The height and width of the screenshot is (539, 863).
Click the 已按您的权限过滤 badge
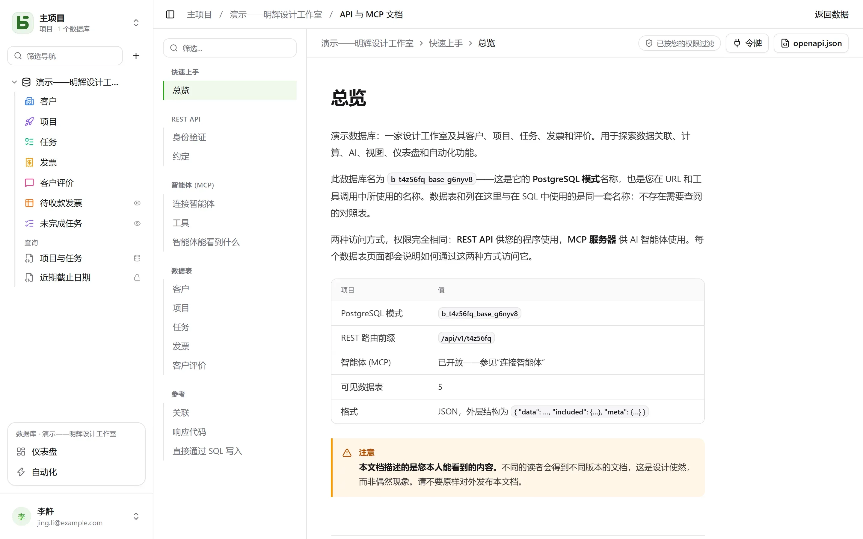(x=679, y=43)
